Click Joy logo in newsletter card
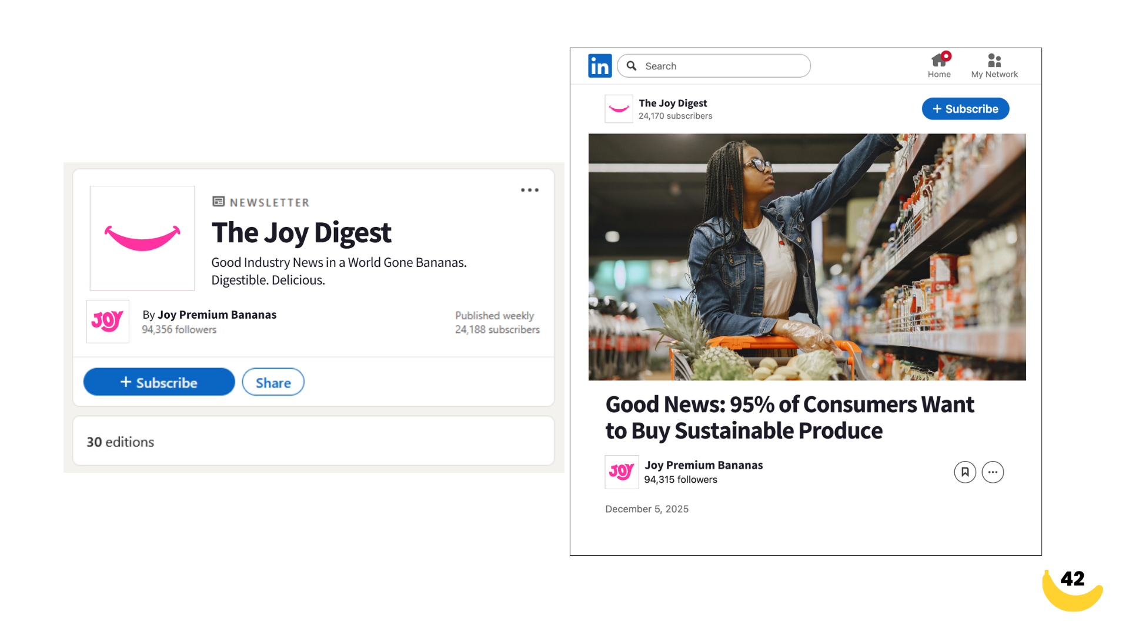 [108, 322]
